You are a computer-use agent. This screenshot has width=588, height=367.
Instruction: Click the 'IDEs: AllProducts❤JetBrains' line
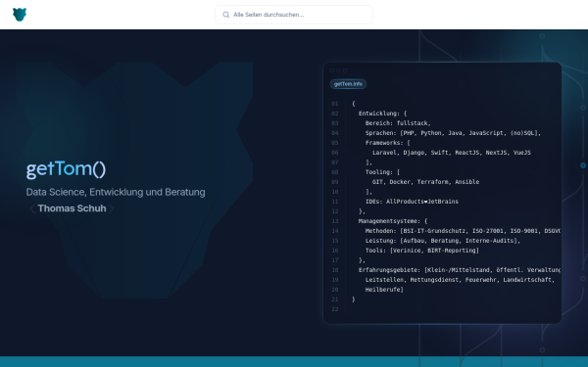[412, 202]
